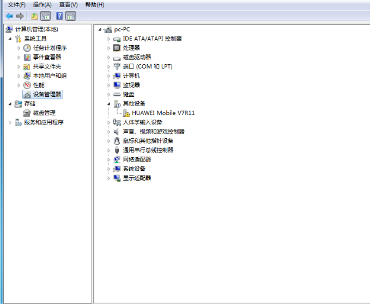This screenshot has height=304, width=370.
Task: Expand the 人体学输入设备 node arrow
Action: [x=109, y=122]
